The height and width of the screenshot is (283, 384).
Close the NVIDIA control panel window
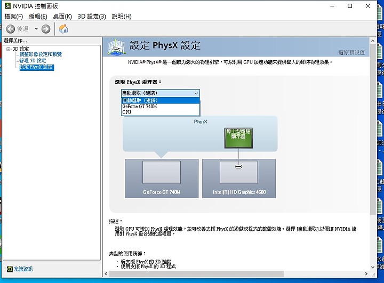(368, 6)
